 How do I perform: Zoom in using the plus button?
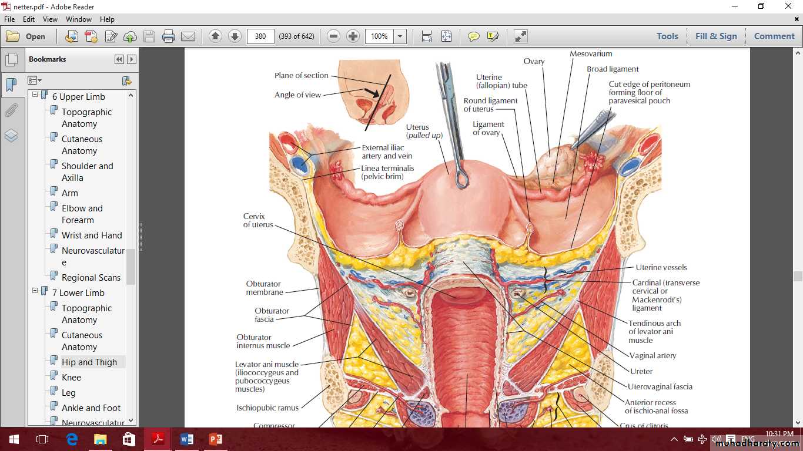pos(353,36)
